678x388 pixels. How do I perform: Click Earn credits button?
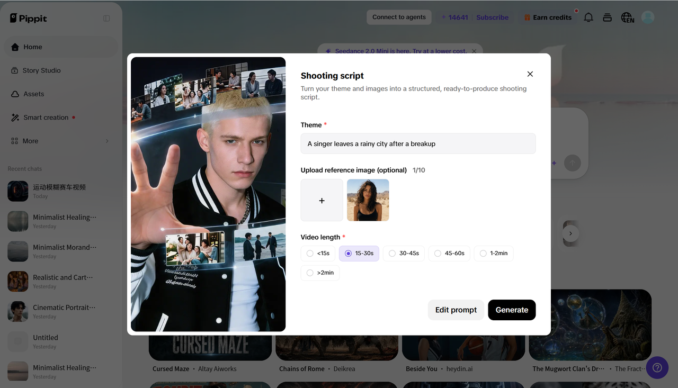pyautogui.click(x=548, y=17)
